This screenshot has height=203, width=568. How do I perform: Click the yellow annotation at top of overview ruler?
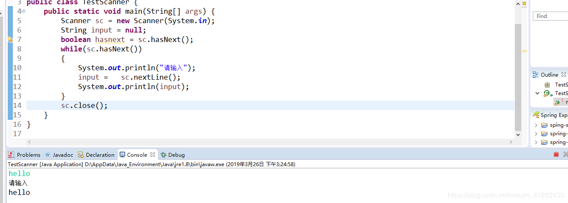(524, 3)
